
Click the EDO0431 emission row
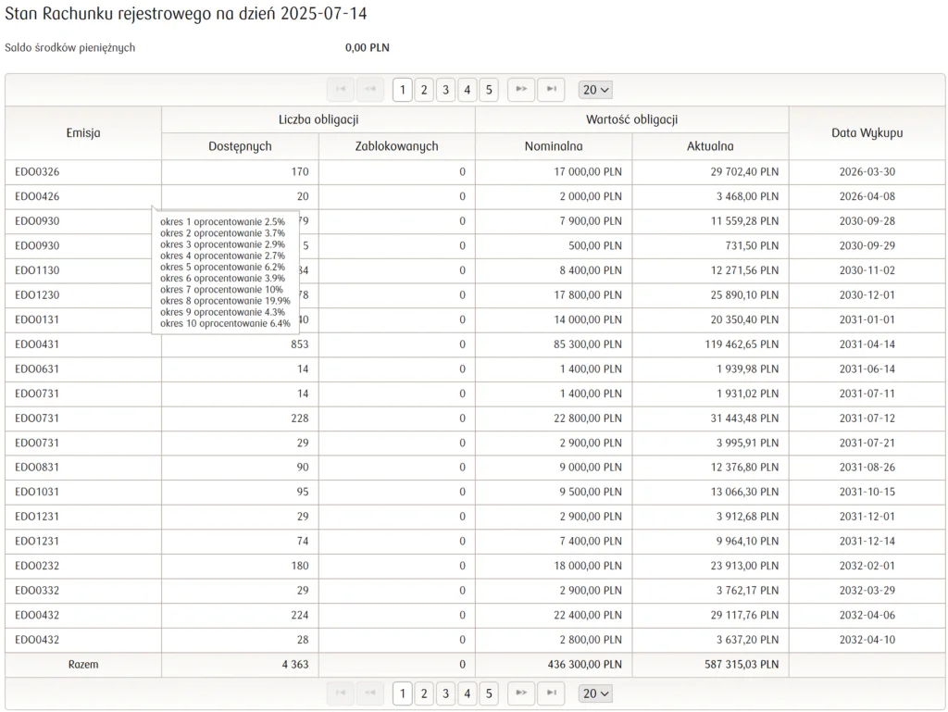coord(37,344)
